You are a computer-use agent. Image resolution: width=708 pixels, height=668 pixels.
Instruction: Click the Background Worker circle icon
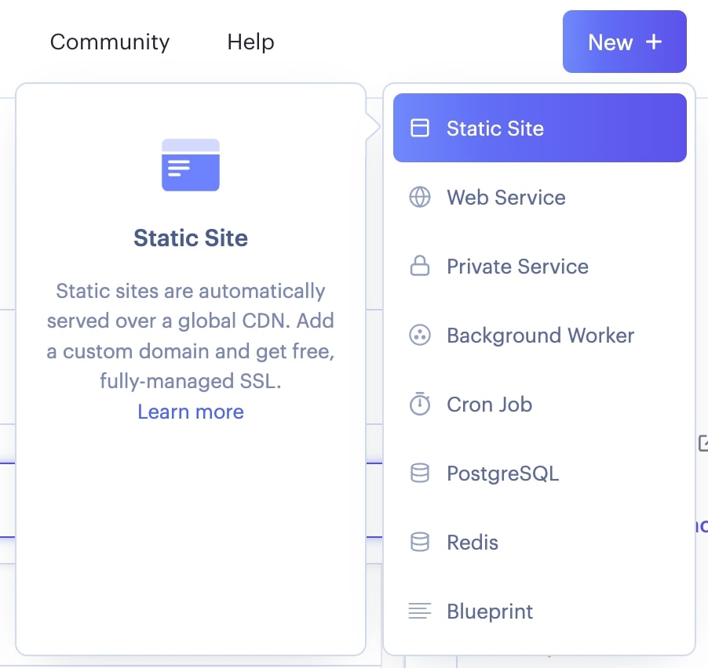click(420, 336)
